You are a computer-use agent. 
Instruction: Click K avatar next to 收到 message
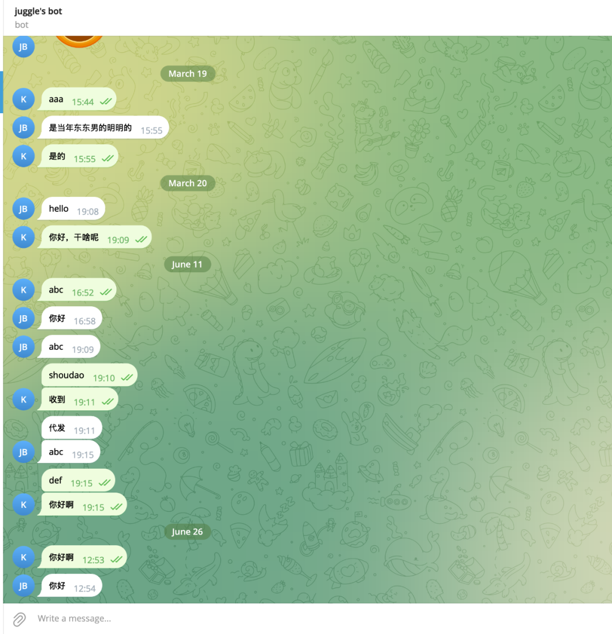(23, 400)
